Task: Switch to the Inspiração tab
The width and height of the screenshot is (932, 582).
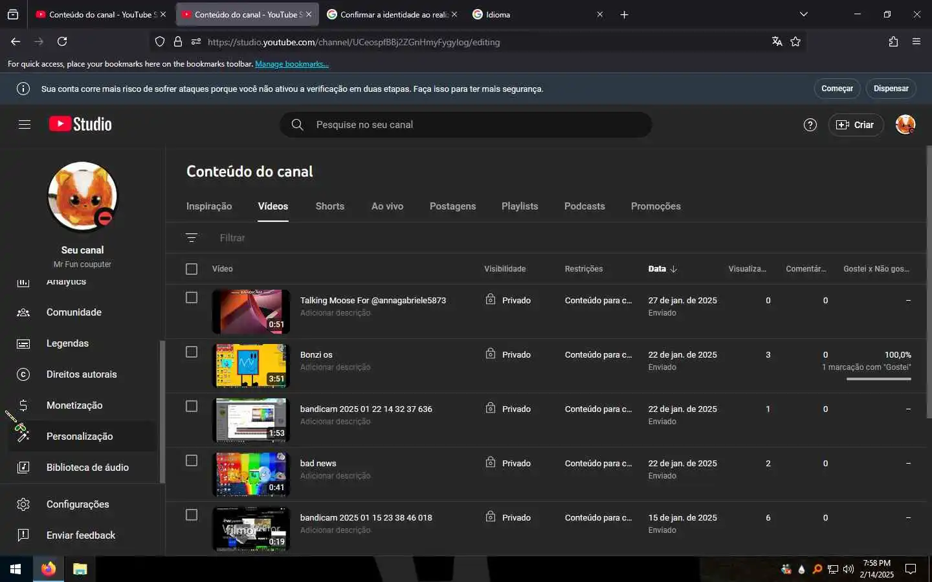Action: 209,206
